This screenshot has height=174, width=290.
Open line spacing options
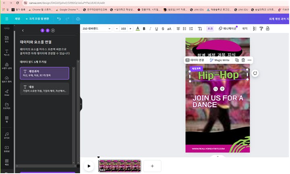click(191, 29)
